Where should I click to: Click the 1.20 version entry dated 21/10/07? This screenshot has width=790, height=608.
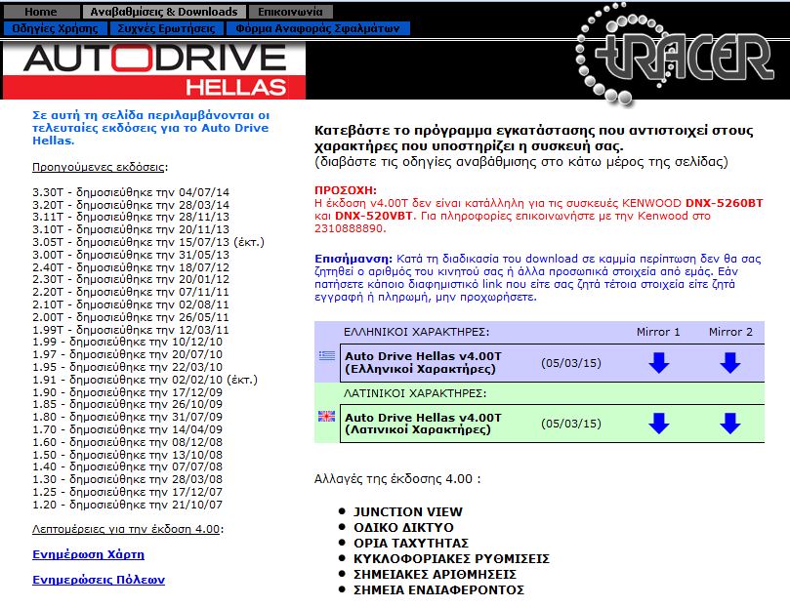point(128,505)
